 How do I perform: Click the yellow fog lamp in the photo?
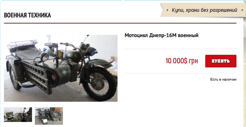pos(60,54)
